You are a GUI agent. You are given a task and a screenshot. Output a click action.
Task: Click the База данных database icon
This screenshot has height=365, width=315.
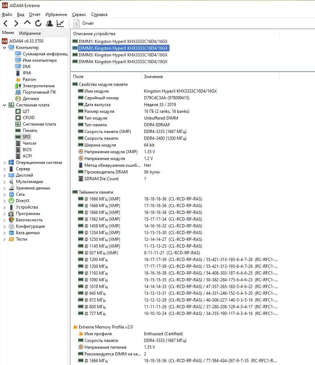[11, 233]
